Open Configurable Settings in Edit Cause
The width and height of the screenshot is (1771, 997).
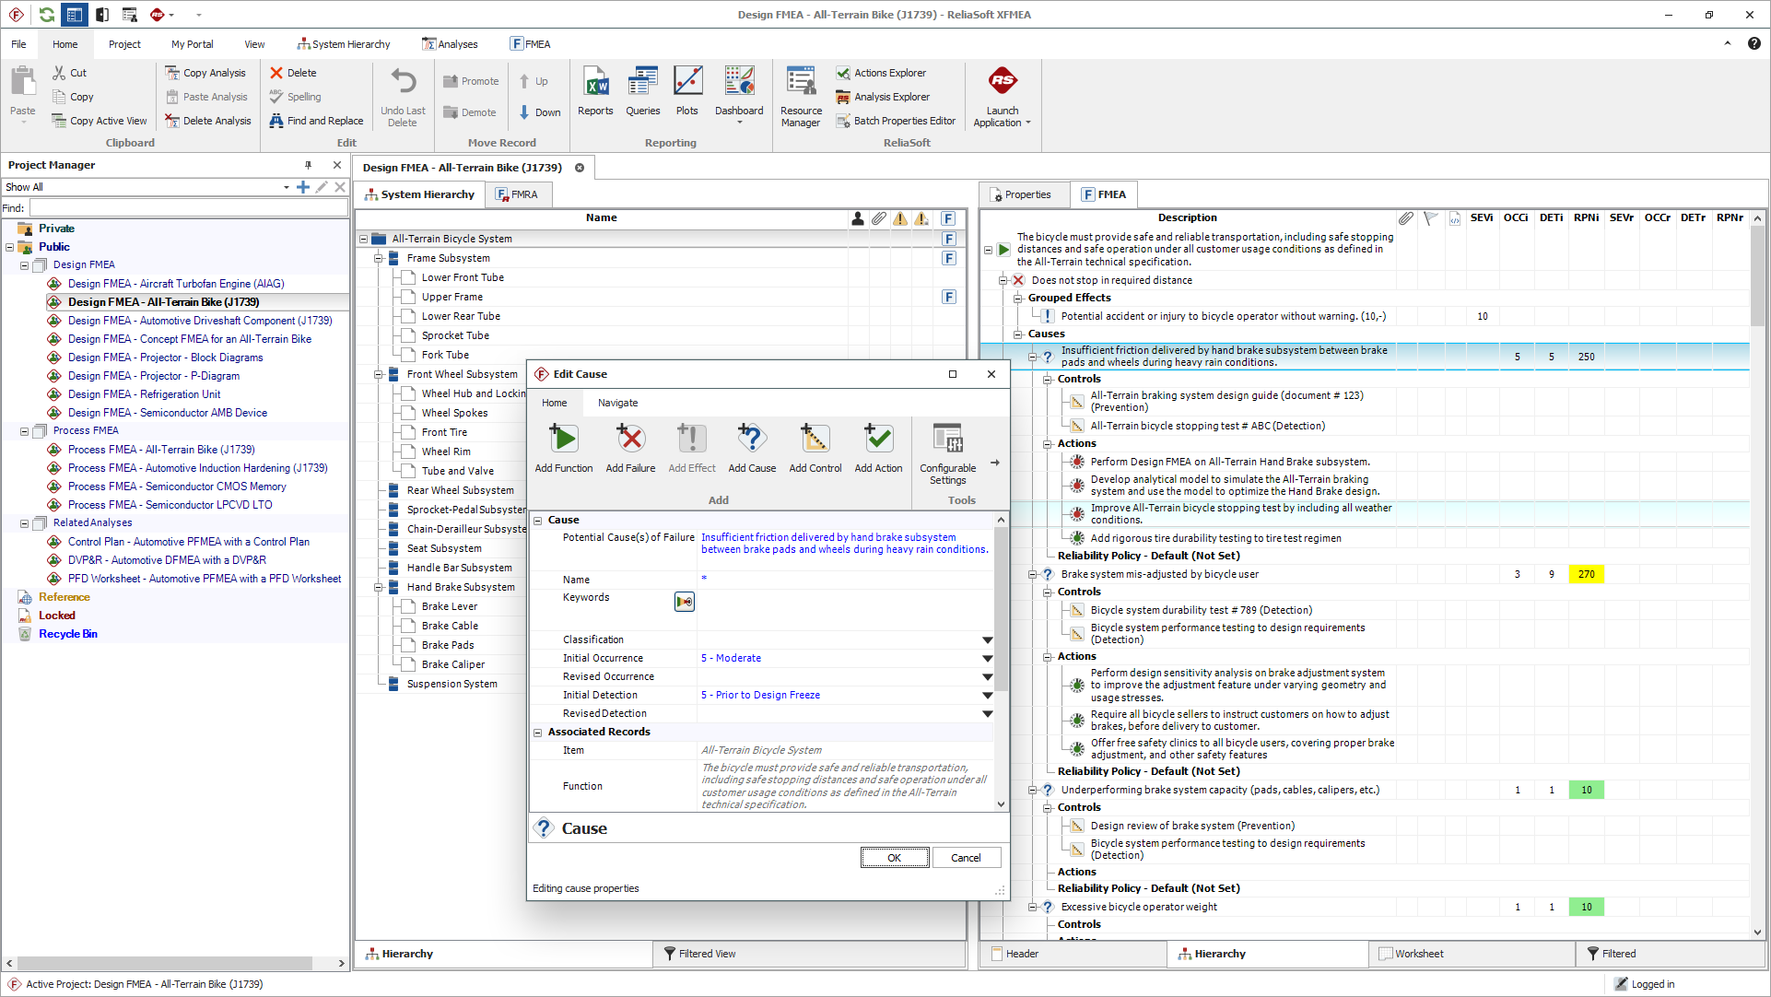click(x=947, y=440)
